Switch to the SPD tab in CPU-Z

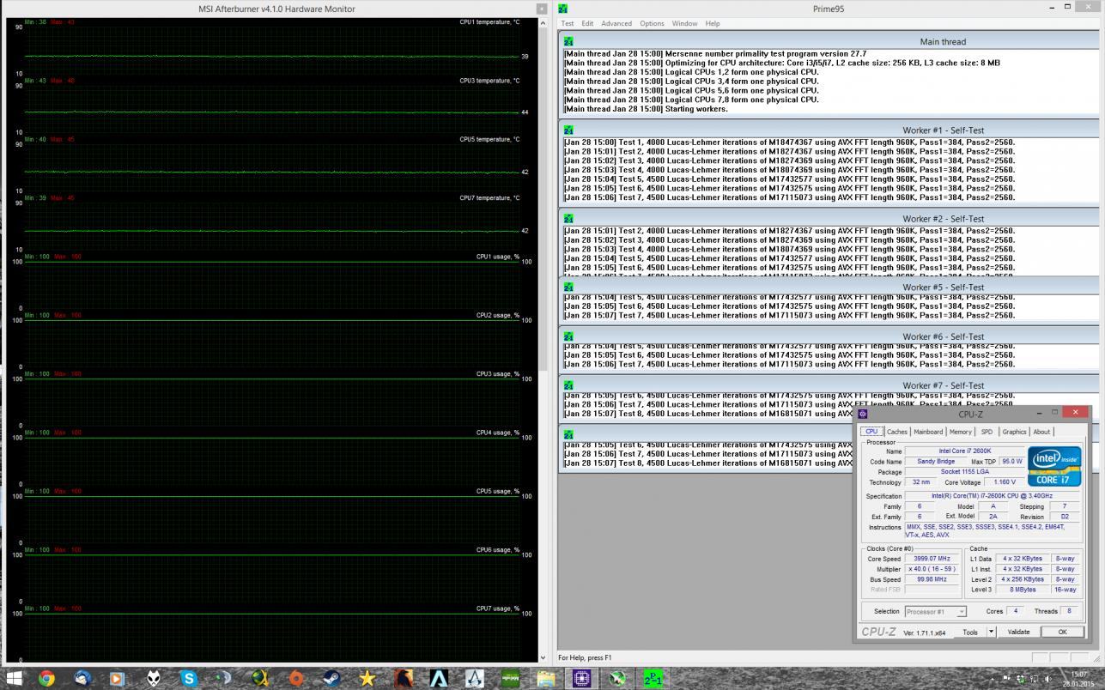click(x=987, y=432)
